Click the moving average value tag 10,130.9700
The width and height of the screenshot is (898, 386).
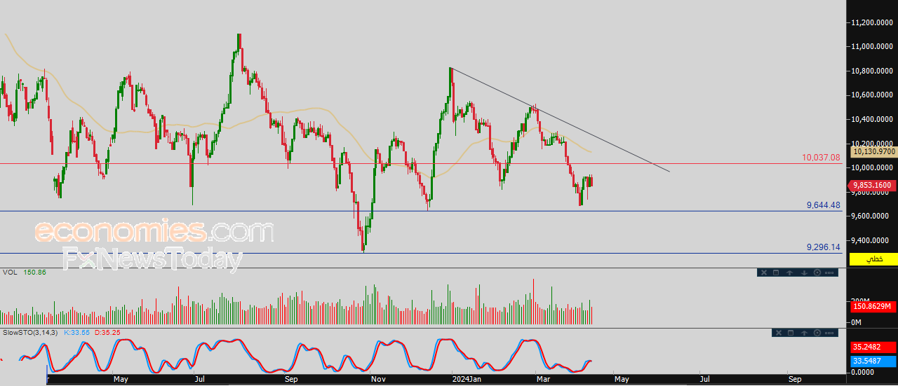pyautogui.click(x=873, y=151)
